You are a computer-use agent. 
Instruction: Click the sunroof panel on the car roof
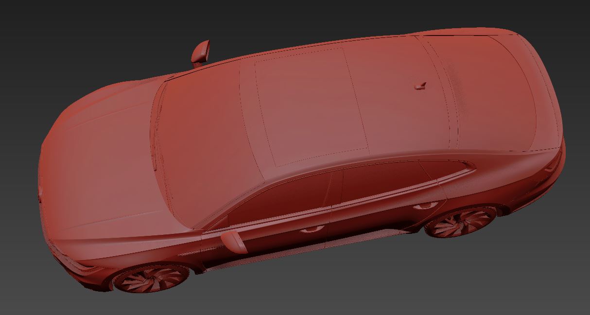(312, 106)
